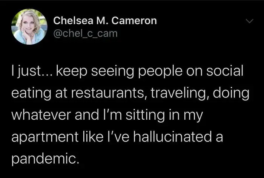Click the word "traveling," in the tweet

click(x=180, y=94)
